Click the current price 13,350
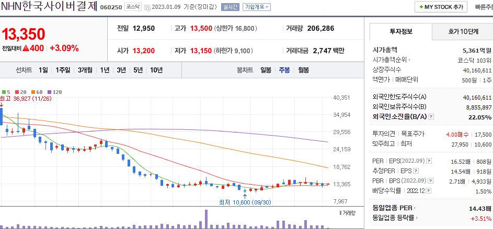 click(24, 34)
